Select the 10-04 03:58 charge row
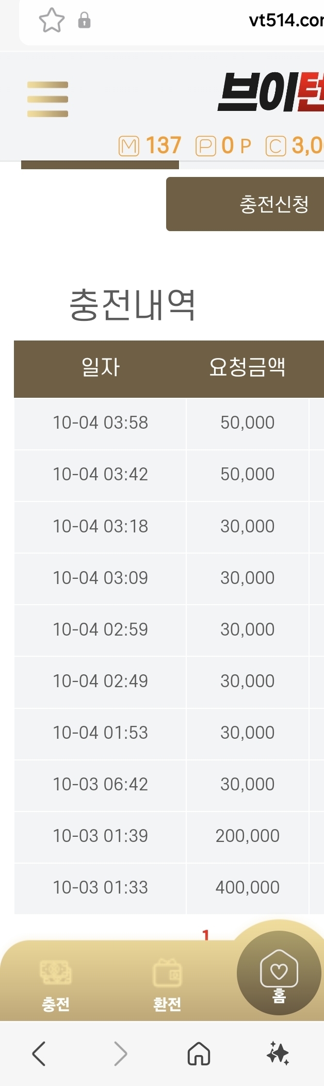324x1086 pixels. [x=101, y=423]
